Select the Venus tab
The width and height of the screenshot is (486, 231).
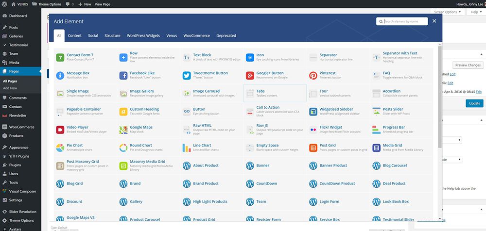172,35
